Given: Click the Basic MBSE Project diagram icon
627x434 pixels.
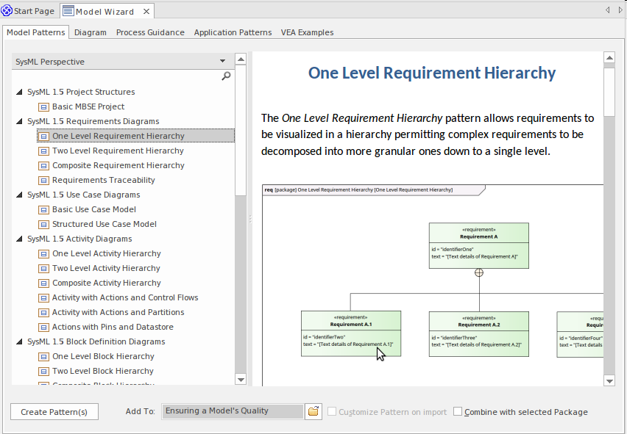Looking at the screenshot, I should click(43, 106).
